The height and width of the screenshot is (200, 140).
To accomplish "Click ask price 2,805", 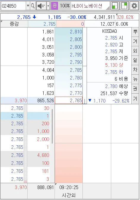I will (x=69, y=39).
